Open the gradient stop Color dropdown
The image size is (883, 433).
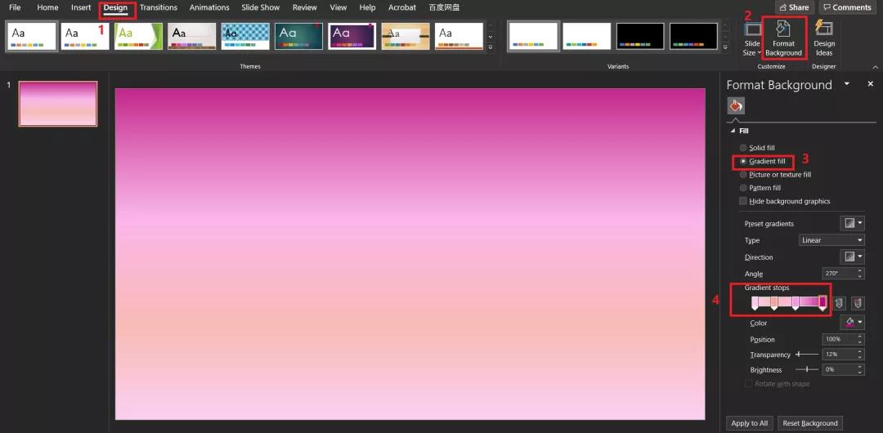click(x=852, y=322)
